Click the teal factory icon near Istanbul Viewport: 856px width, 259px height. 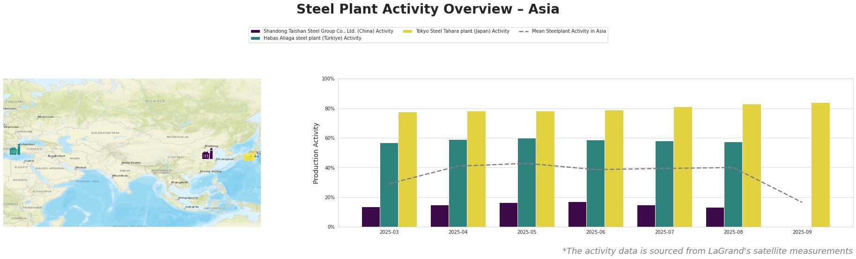click(15, 150)
